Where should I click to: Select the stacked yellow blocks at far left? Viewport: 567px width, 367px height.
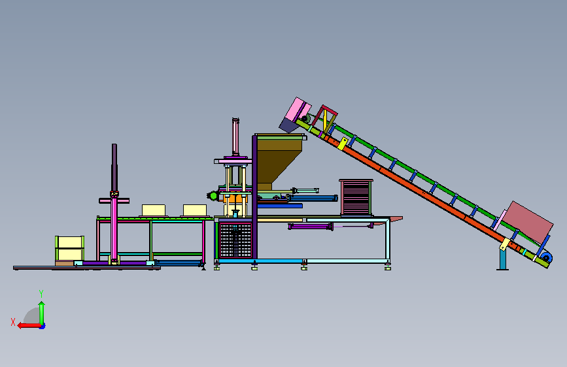(70, 248)
